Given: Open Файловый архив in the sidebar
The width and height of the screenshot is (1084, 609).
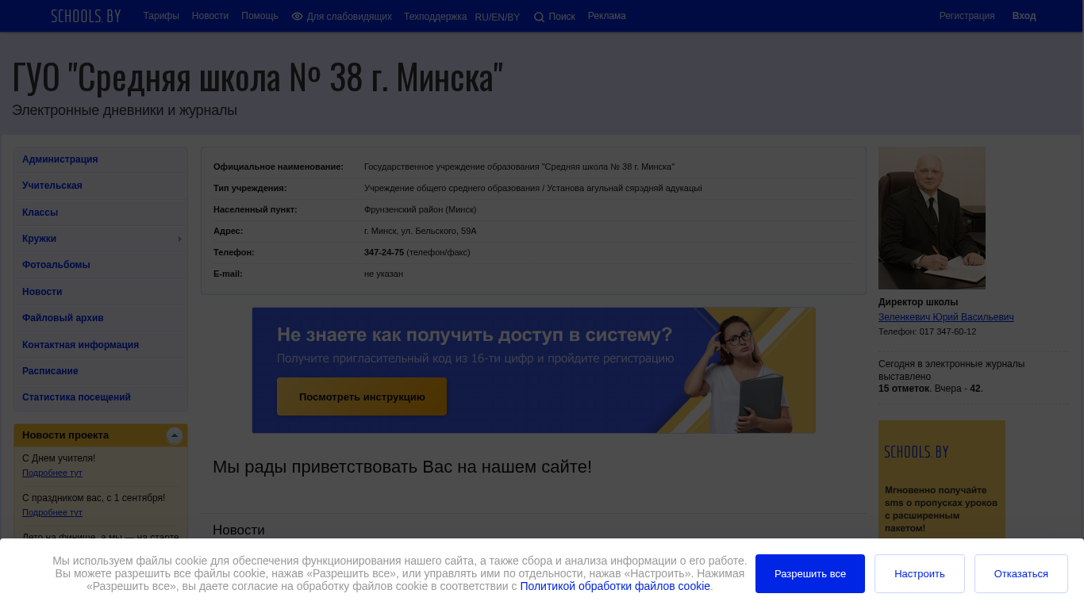Looking at the screenshot, I should pyautogui.click(x=101, y=318).
